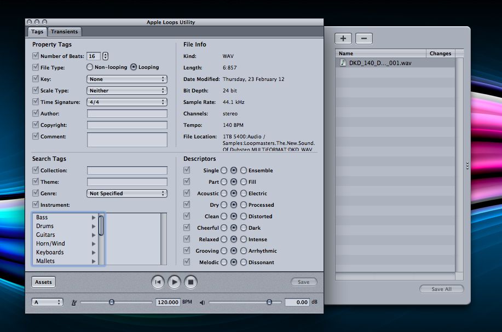Select the Non-looping radio button
Screen dimensions: 502x332
point(90,67)
